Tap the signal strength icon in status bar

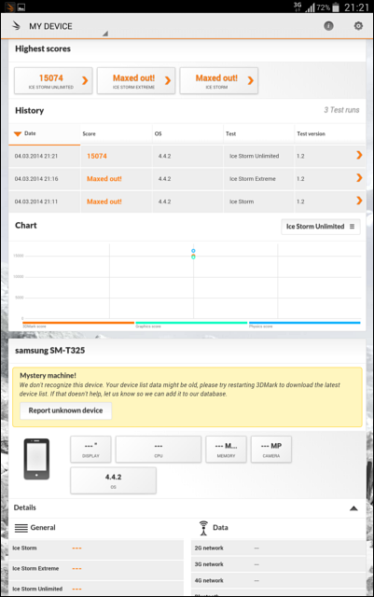point(310,7)
